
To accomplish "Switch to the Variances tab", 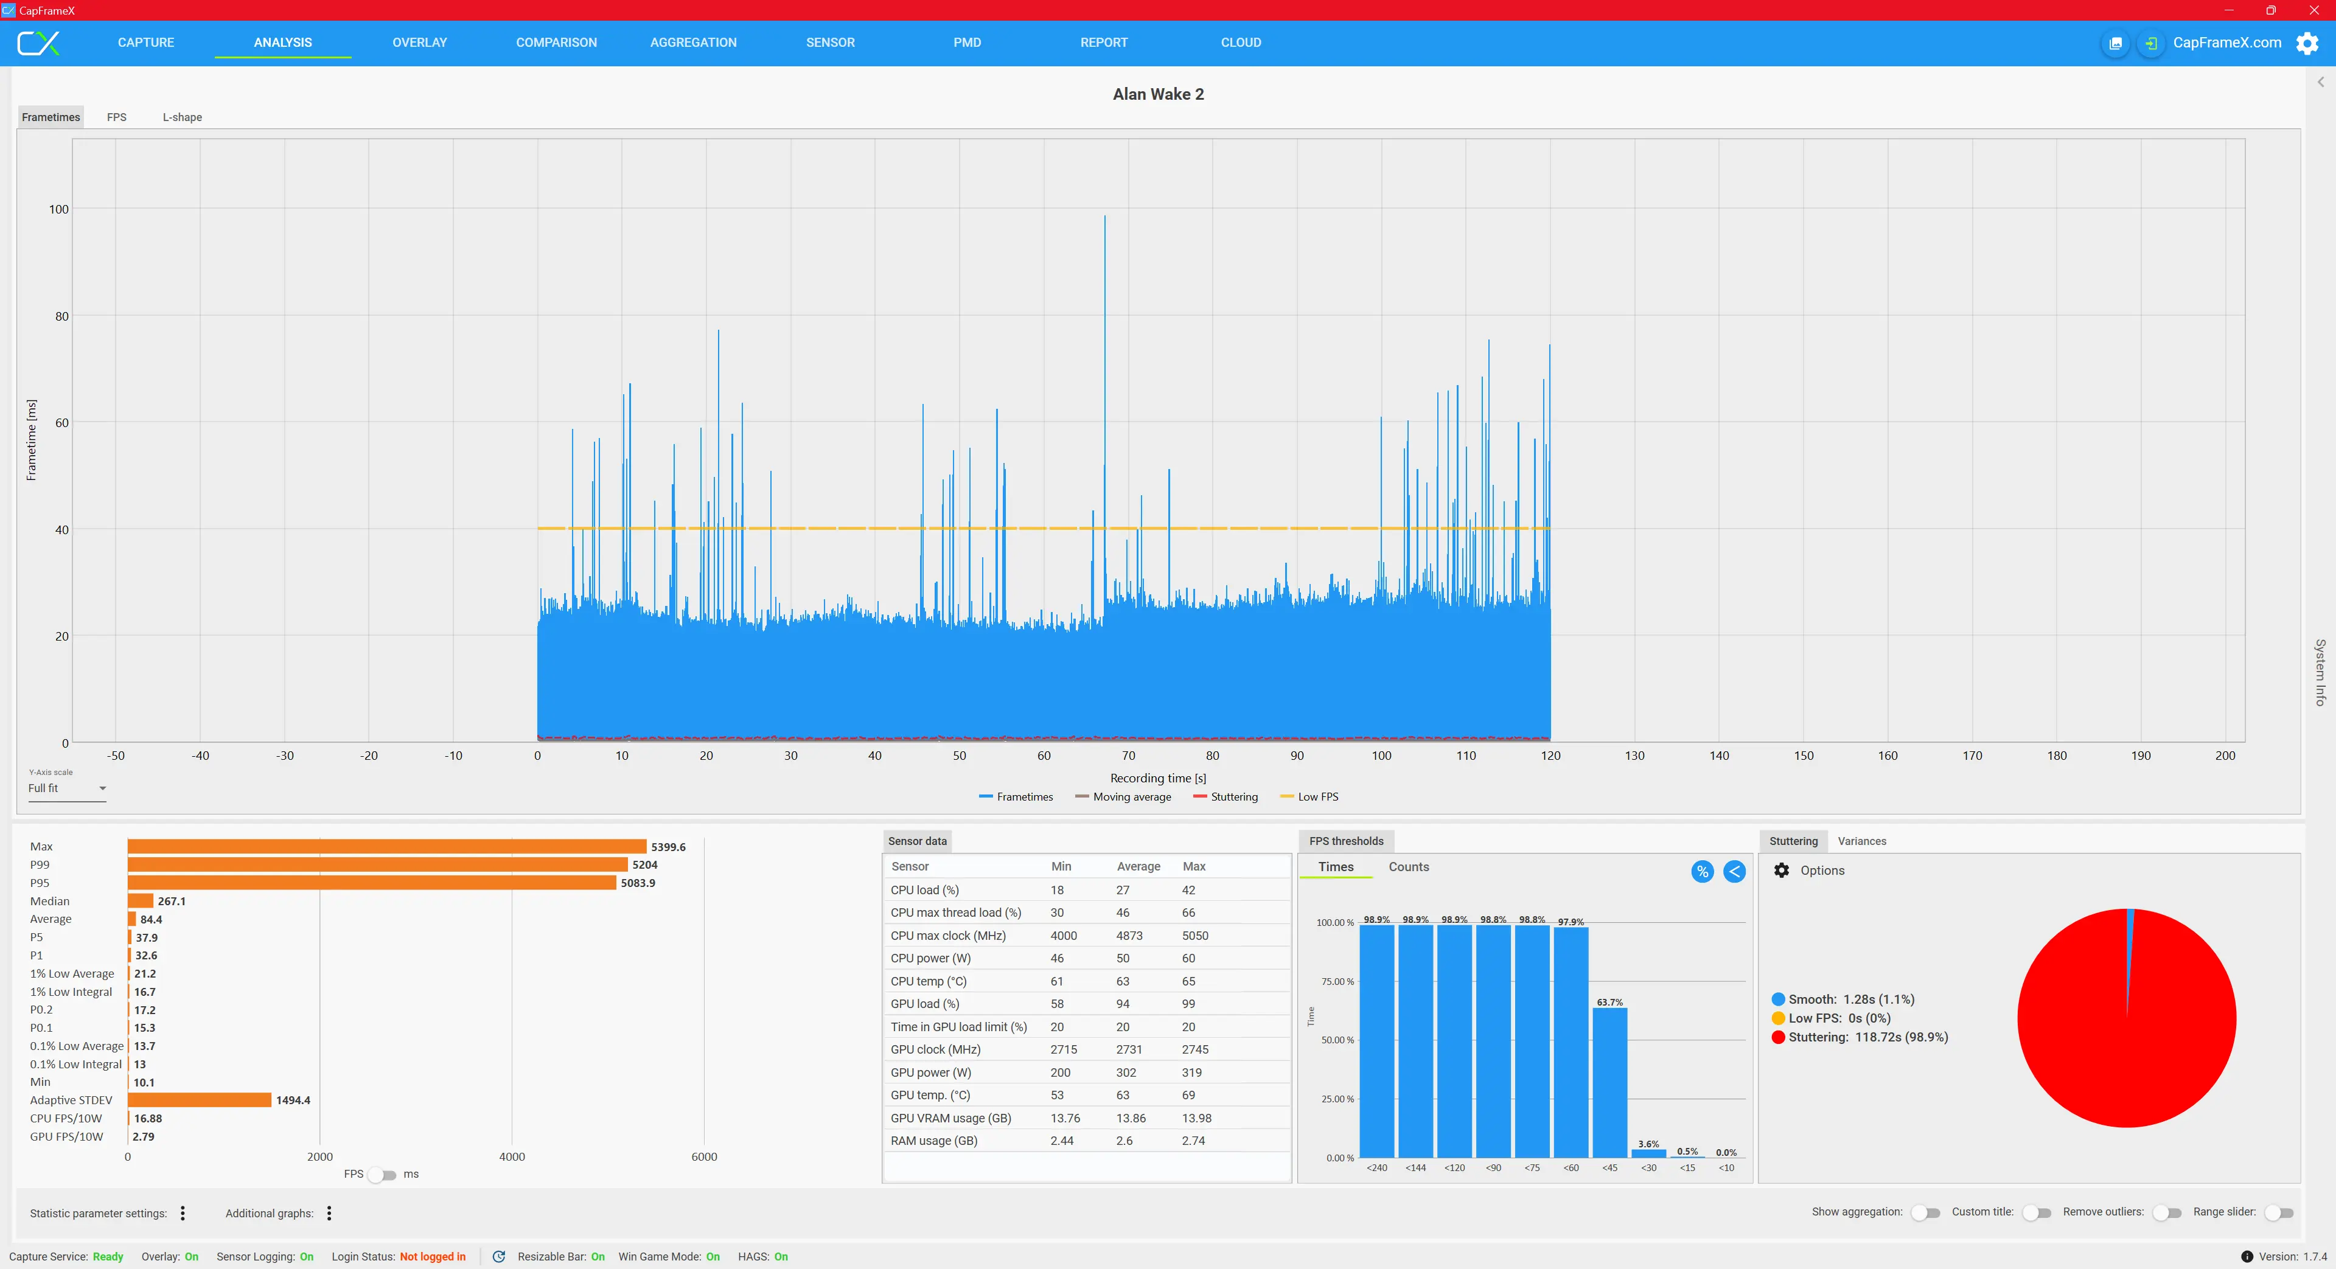I will coord(1862,841).
